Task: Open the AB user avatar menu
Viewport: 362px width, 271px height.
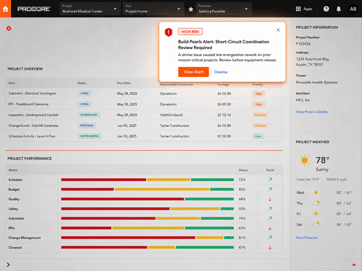Action: tap(353, 9)
